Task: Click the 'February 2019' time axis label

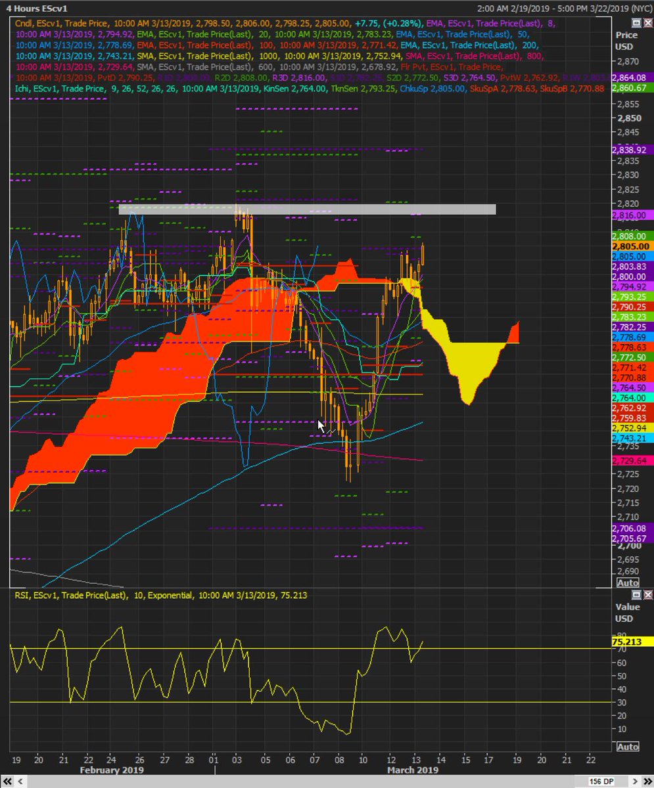Action: click(x=110, y=769)
